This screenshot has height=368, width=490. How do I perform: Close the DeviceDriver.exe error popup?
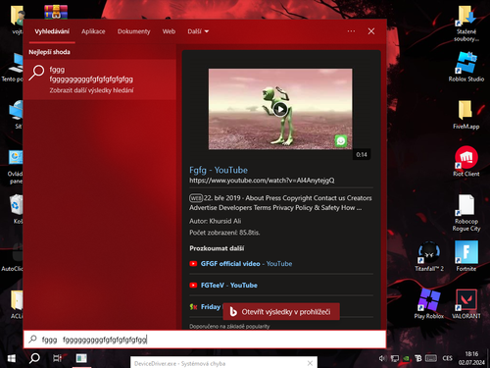click(x=310, y=363)
